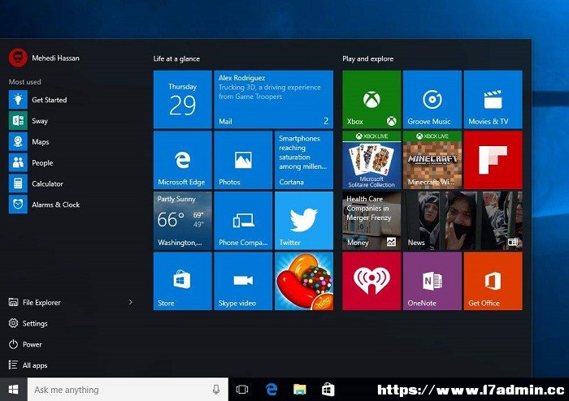
Task: Open Task View on the taskbar
Action: [x=242, y=390]
